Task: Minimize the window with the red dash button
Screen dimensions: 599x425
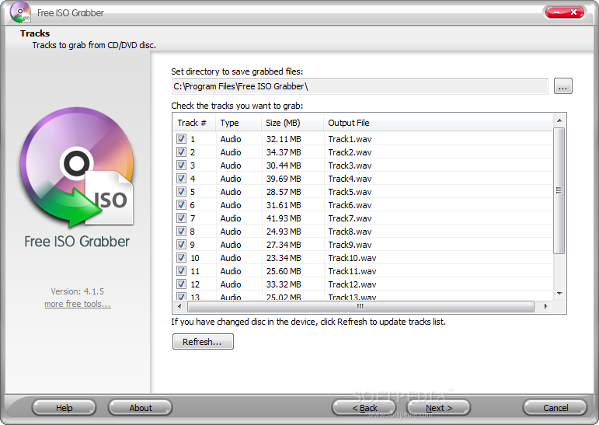Action: 556,12
